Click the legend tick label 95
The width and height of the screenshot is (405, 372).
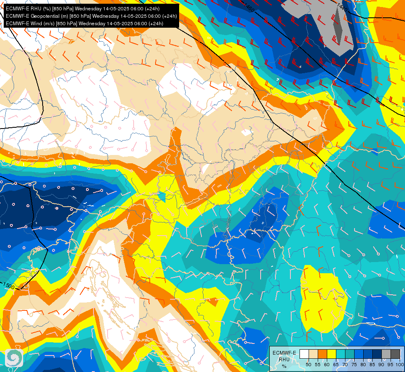pos(390,365)
